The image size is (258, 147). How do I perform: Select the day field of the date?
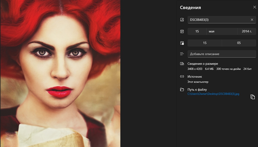point(197,31)
